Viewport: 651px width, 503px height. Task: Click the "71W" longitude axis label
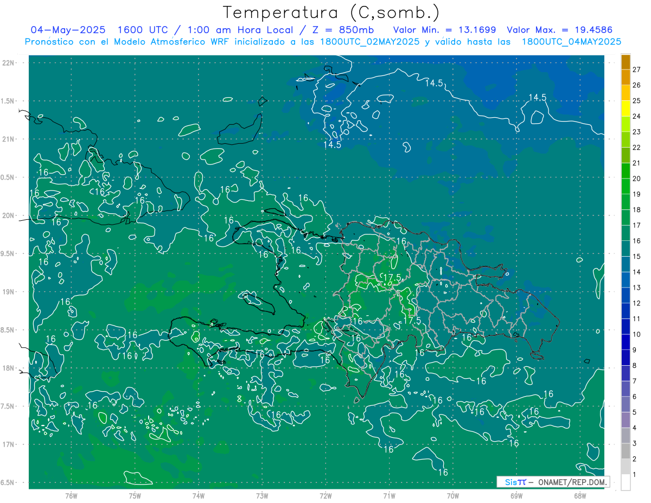coord(389,496)
